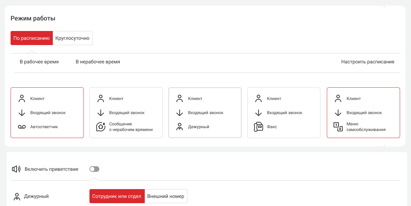Viewport: 411px width, 206px height.
Task: Choose the Сотрудник или отдел option
Action: (117, 196)
